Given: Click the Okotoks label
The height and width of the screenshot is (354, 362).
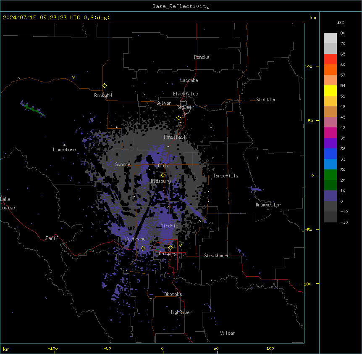Looking at the screenshot, I should 173,294.
